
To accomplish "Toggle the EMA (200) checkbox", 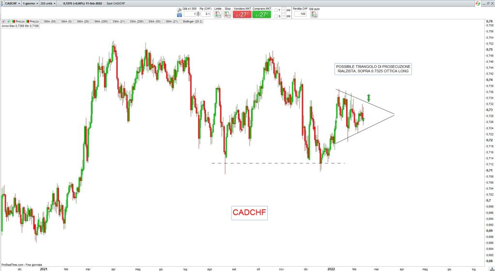I will 129,21.
